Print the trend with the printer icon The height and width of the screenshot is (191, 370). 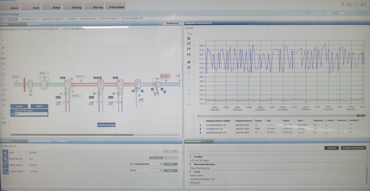click(189, 105)
